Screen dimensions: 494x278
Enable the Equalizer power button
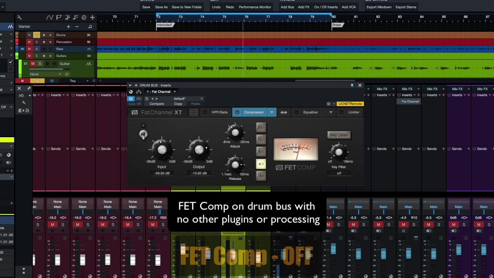(296, 112)
